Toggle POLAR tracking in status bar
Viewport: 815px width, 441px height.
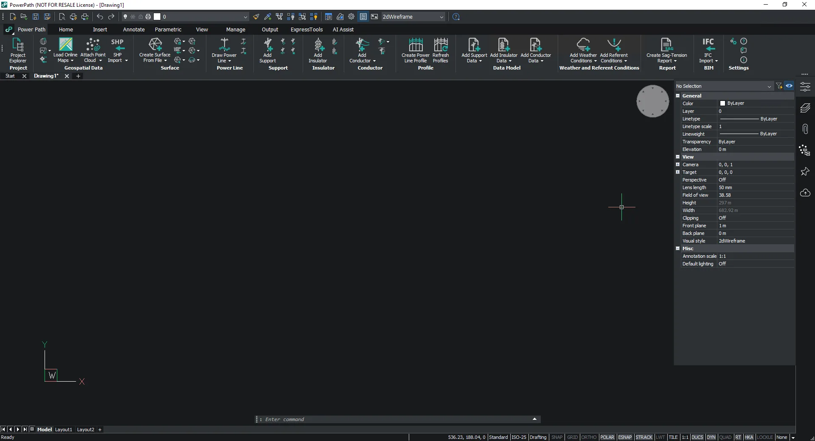607,437
